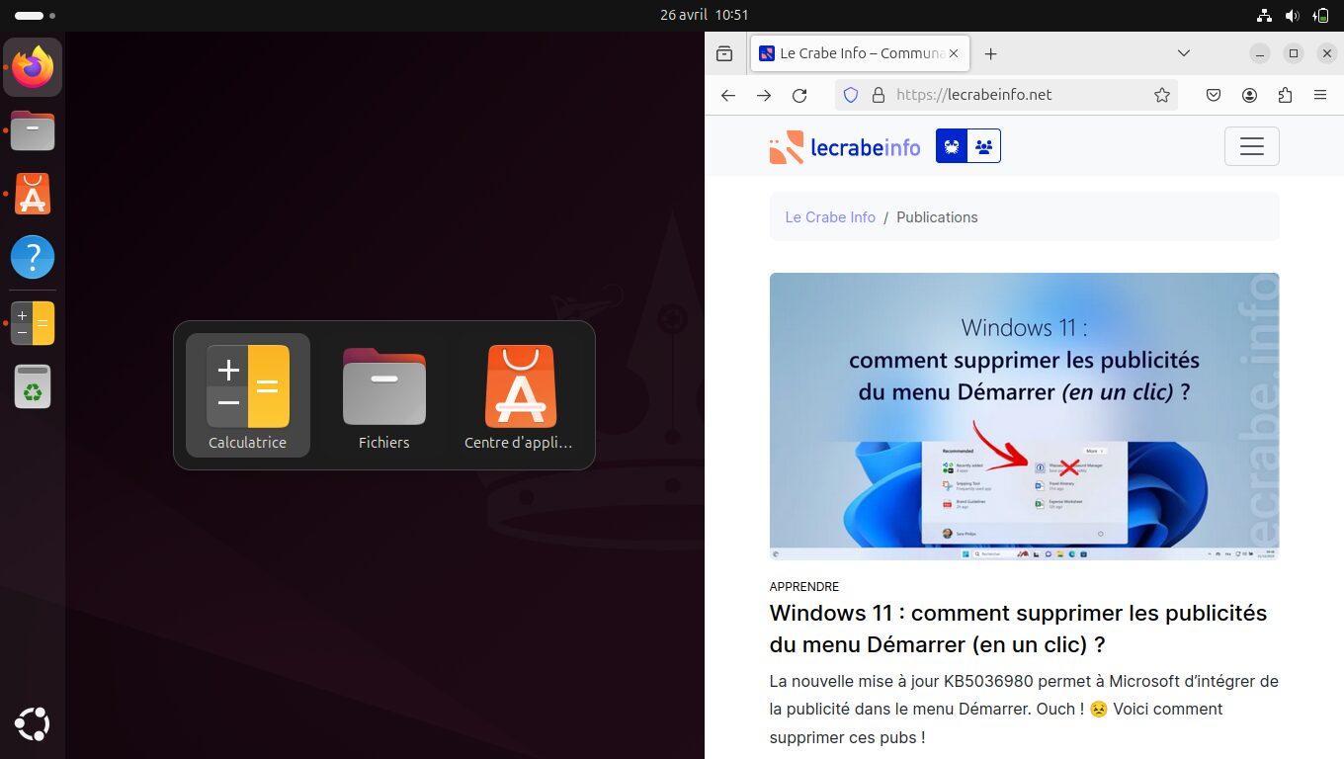Go forward to the next page
1344x759 pixels.
[x=764, y=95]
